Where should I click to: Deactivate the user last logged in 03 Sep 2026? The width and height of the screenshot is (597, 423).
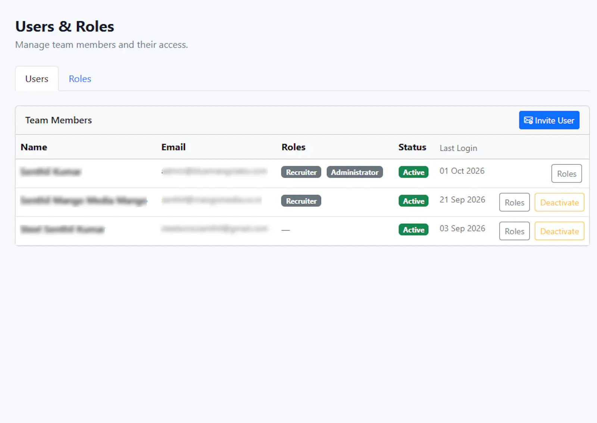pyautogui.click(x=559, y=231)
